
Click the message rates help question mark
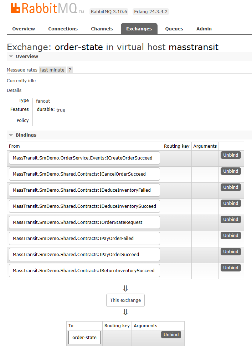(70, 70)
